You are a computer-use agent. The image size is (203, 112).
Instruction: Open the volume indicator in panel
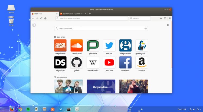pyautogui.click(x=194, y=109)
